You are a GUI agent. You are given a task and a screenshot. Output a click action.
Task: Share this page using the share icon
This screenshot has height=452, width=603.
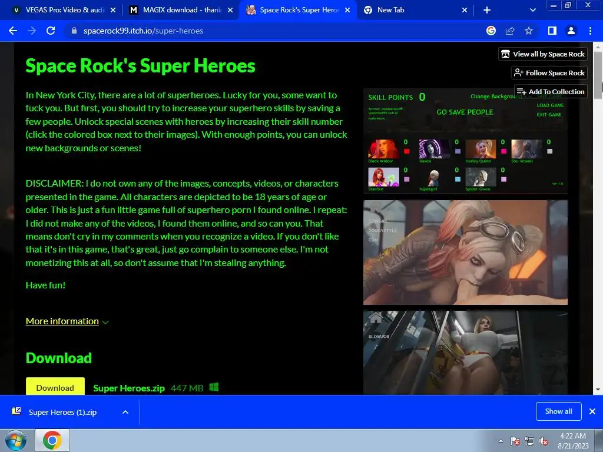coord(510,31)
